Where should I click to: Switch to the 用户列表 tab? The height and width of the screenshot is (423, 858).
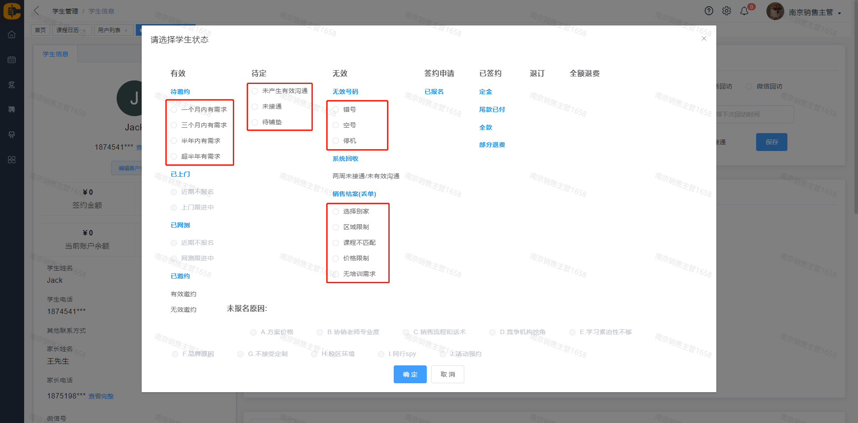[x=109, y=30]
